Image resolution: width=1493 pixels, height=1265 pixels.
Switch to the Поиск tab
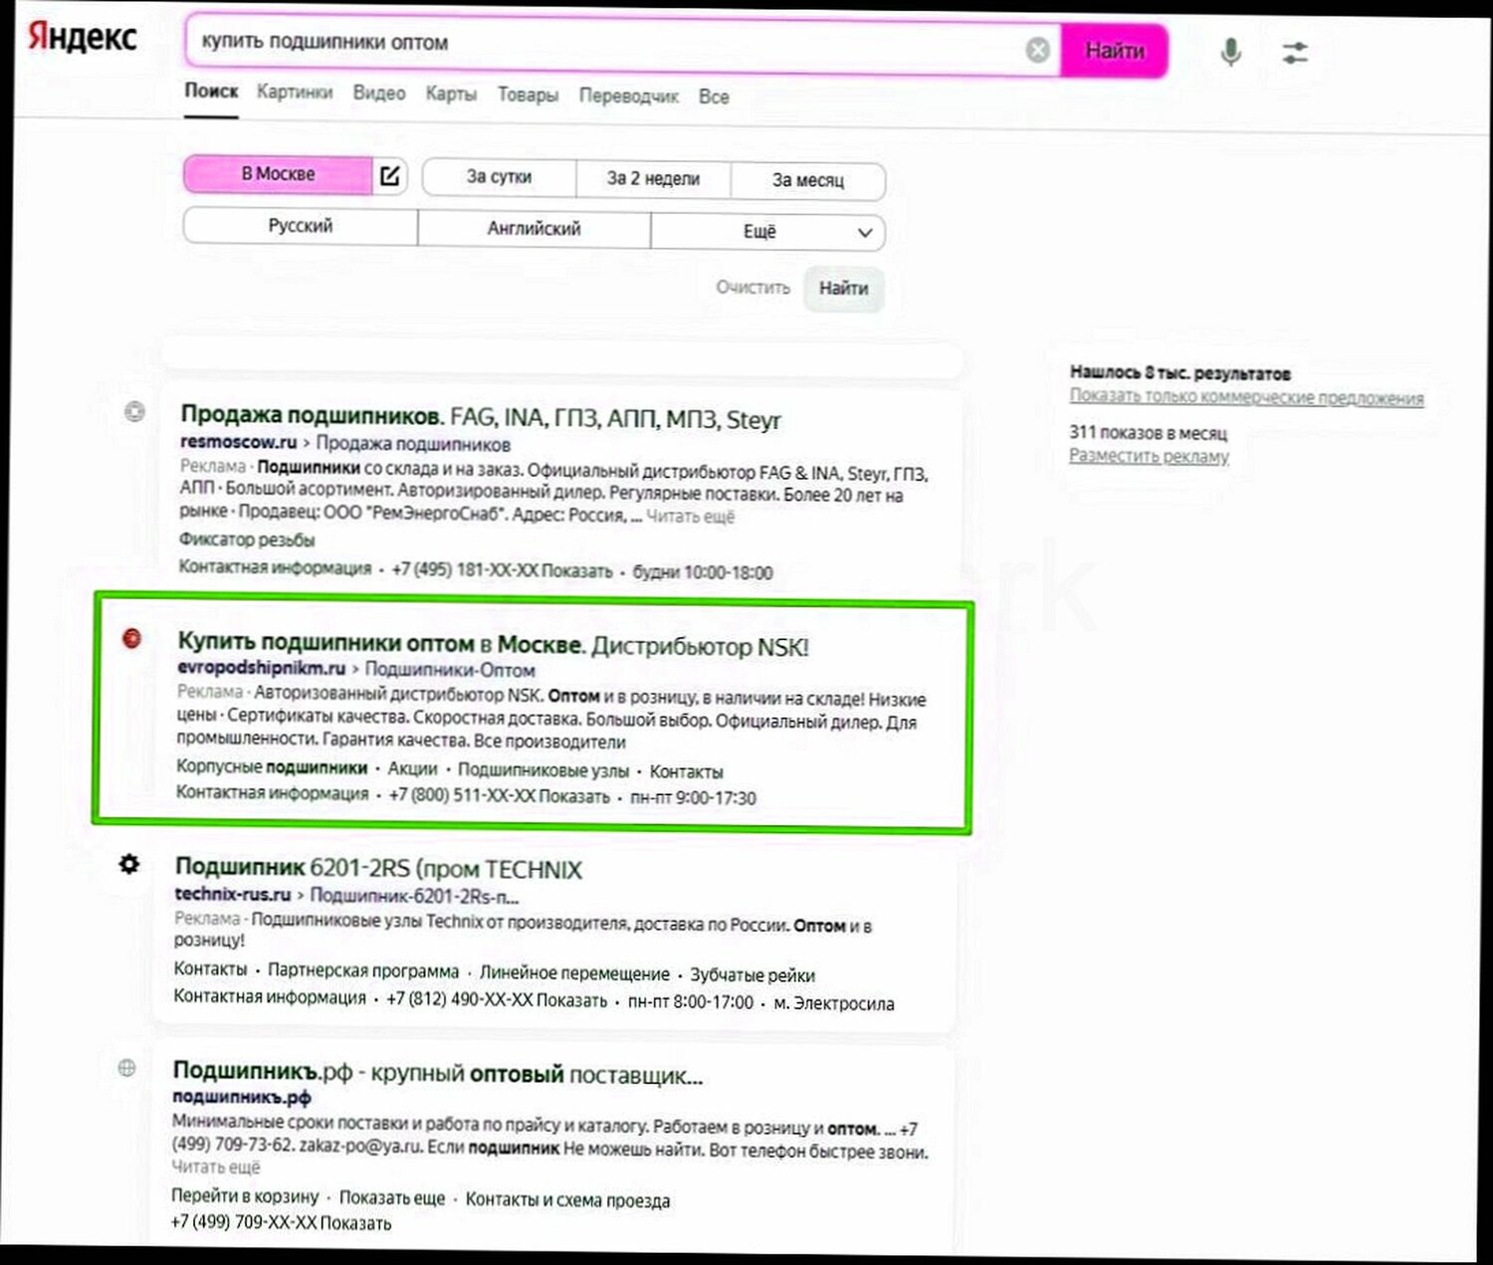click(x=211, y=91)
